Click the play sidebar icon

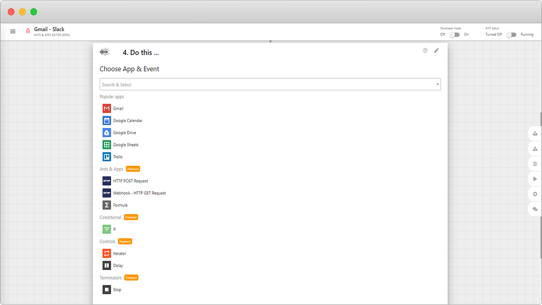pyautogui.click(x=535, y=179)
